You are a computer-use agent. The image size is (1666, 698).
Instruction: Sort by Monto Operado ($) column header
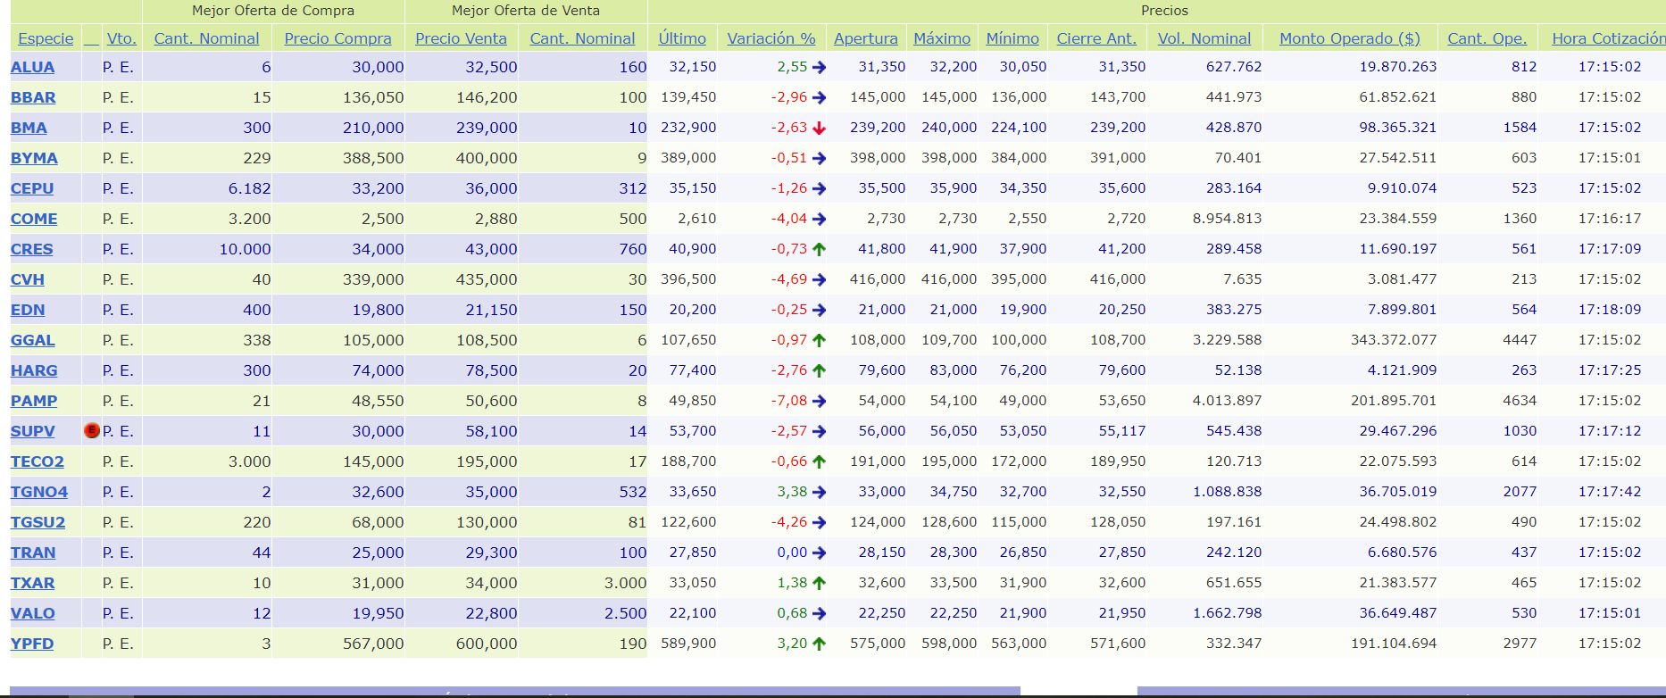click(x=1350, y=38)
